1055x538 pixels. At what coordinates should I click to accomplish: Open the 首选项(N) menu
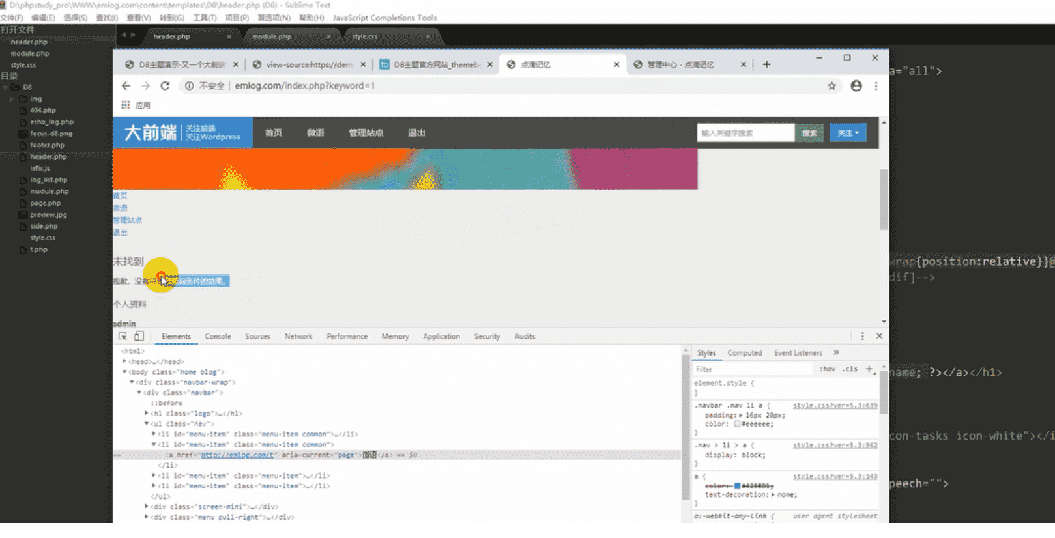pos(274,18)
